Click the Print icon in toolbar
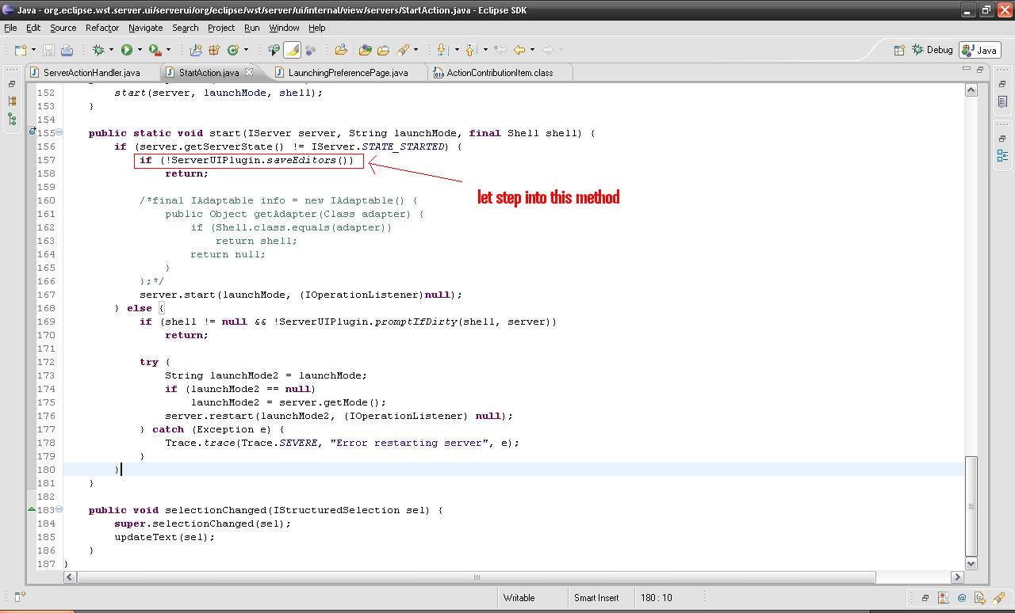This screenshot has height=613, width=1015. 67,50
